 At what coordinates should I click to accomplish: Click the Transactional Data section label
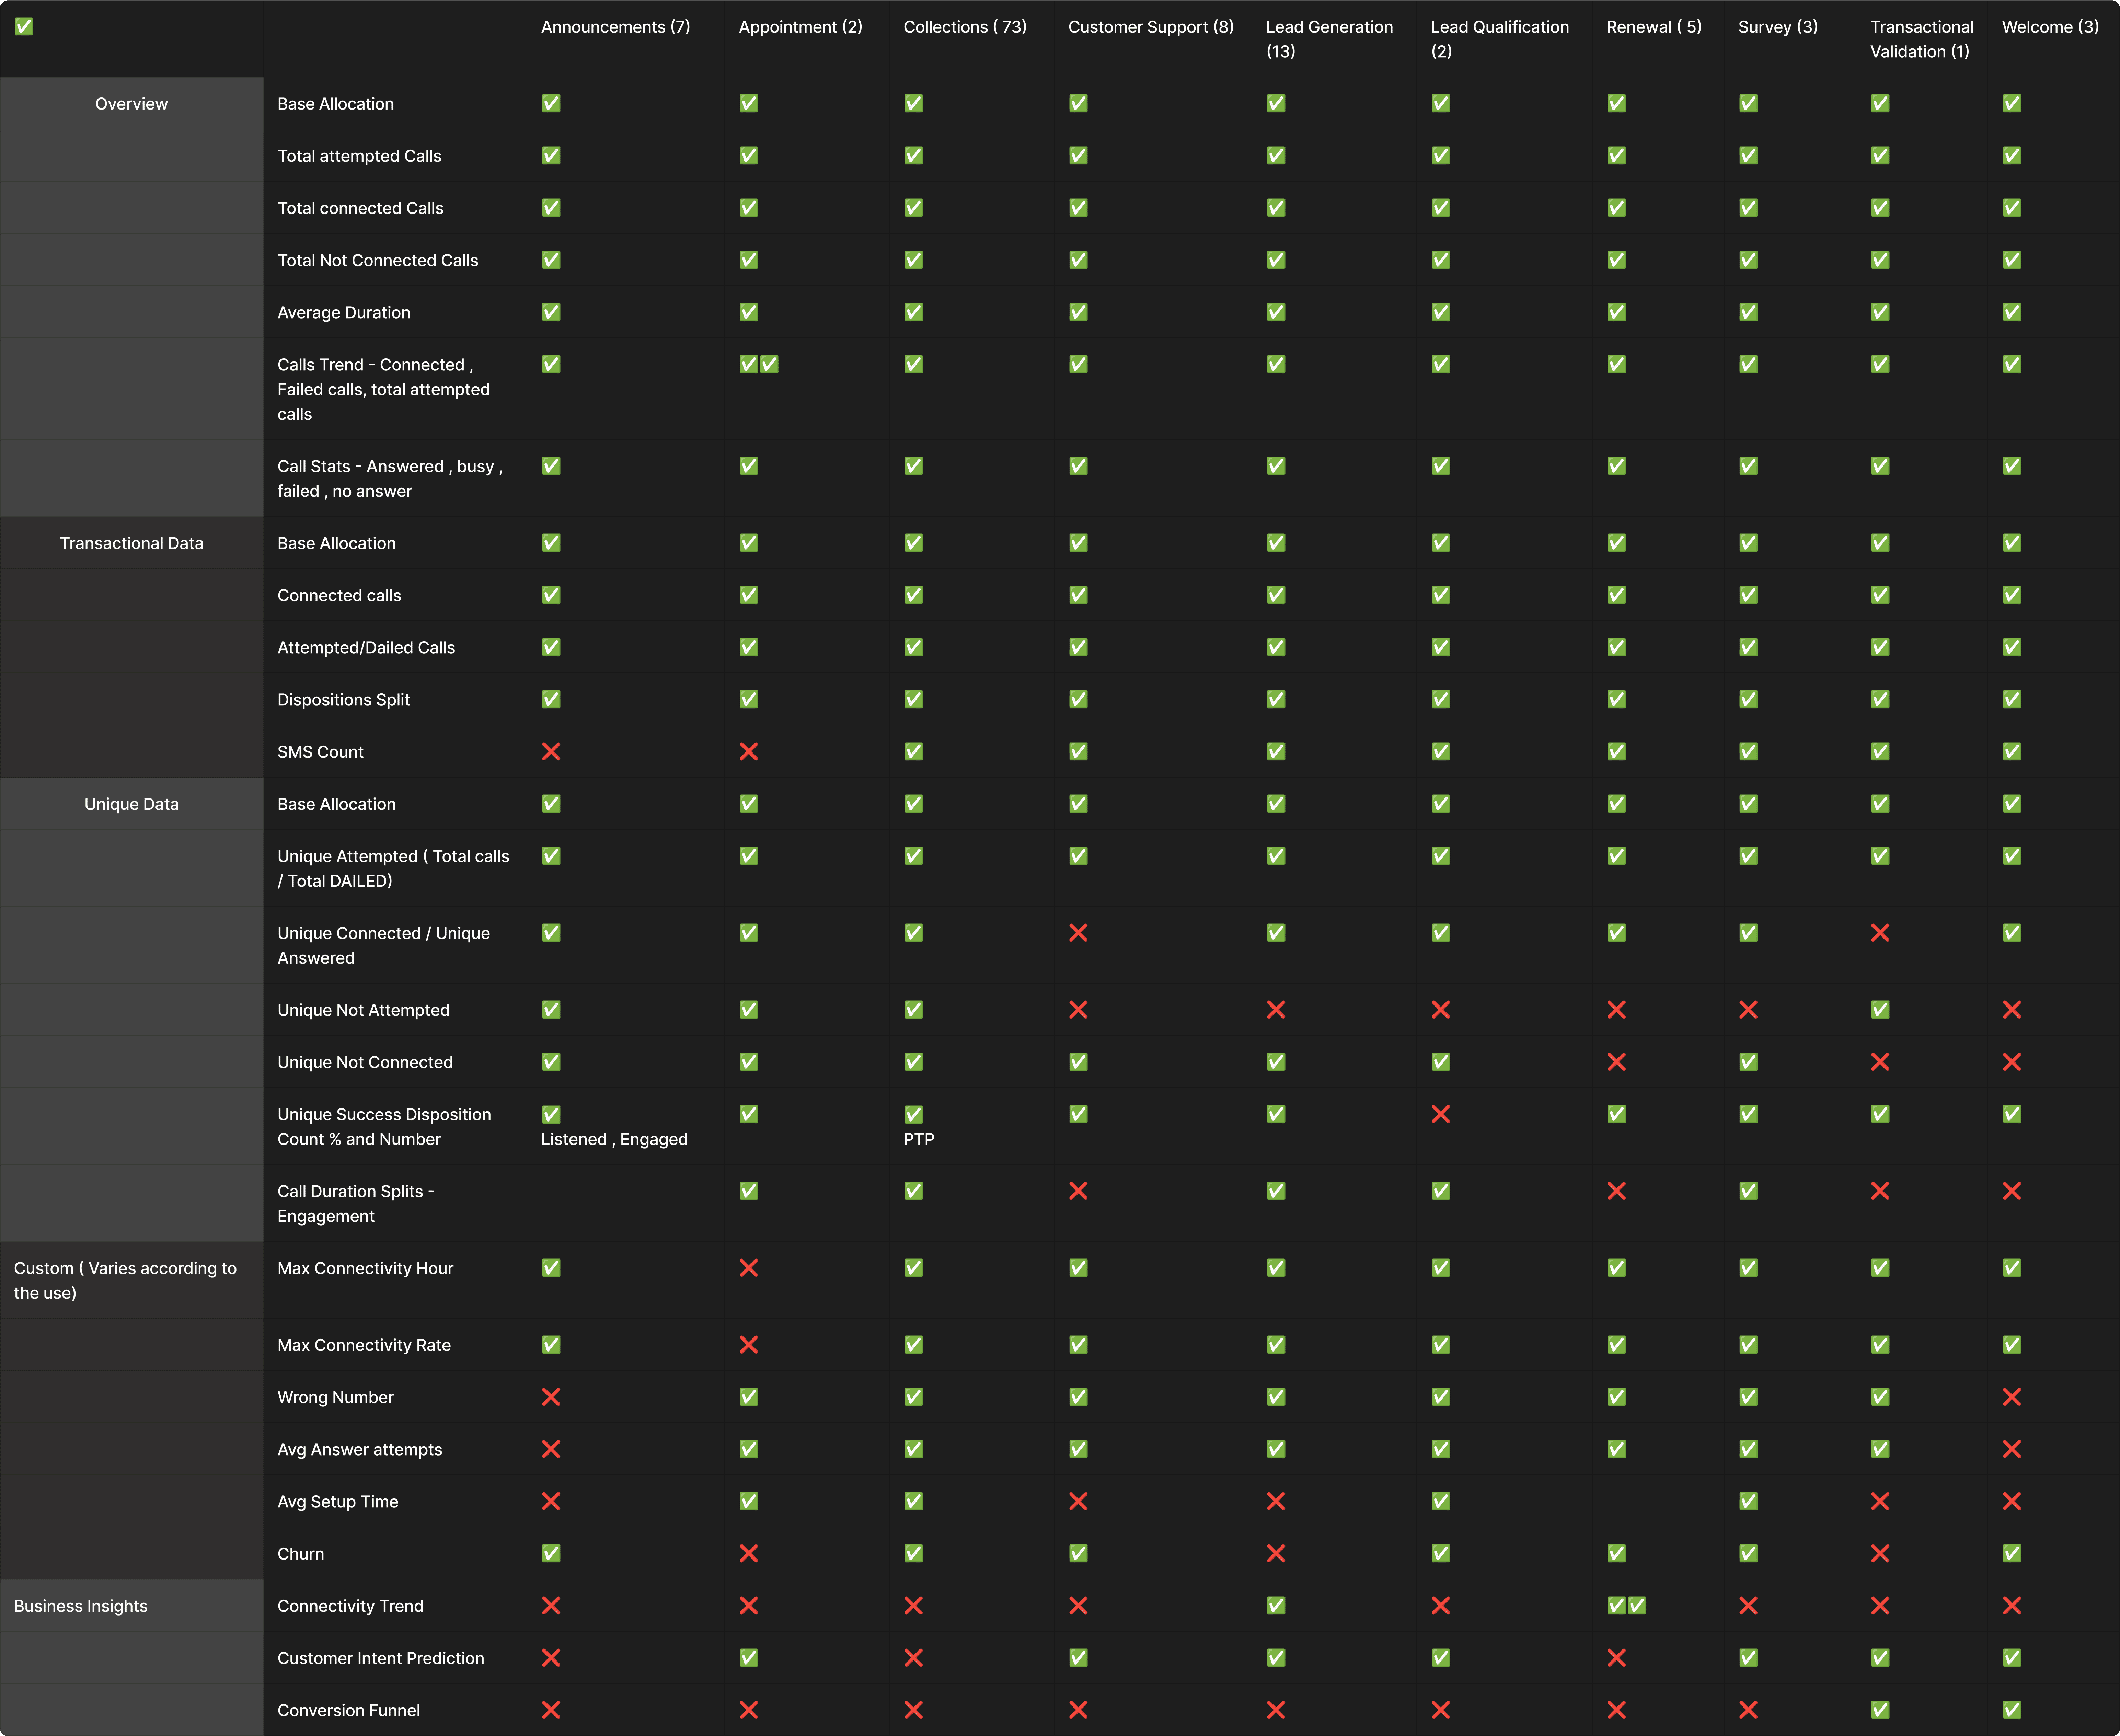pyautogui.click(x=131, y=543)
